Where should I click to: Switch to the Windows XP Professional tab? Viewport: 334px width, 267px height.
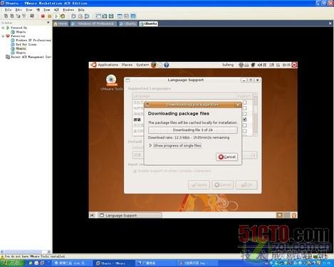click(x=94, y=23)
